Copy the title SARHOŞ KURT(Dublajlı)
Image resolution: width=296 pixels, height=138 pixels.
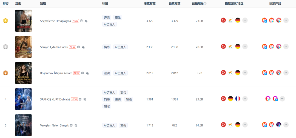tap(80, 99)
